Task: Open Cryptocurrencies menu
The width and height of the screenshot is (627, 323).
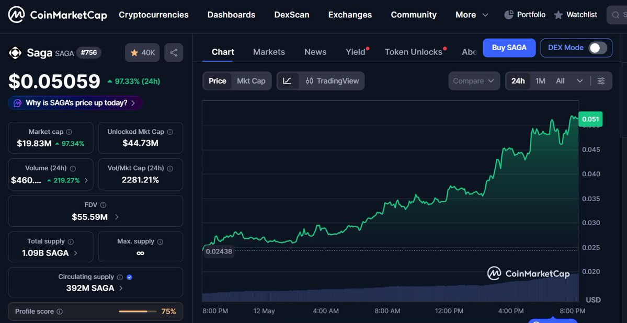Action: 154,15
